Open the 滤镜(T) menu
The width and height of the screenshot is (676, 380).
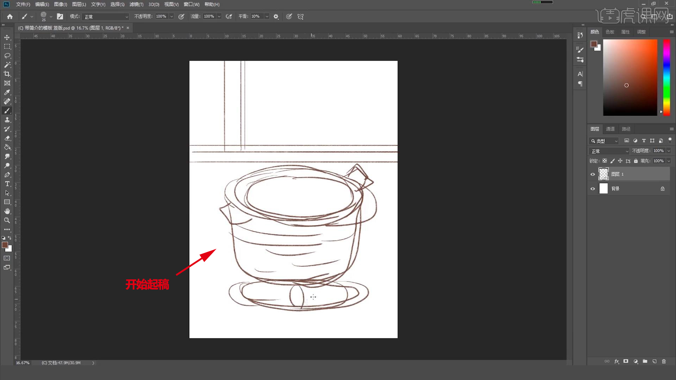pyautogui.click(x=136, y=4)
